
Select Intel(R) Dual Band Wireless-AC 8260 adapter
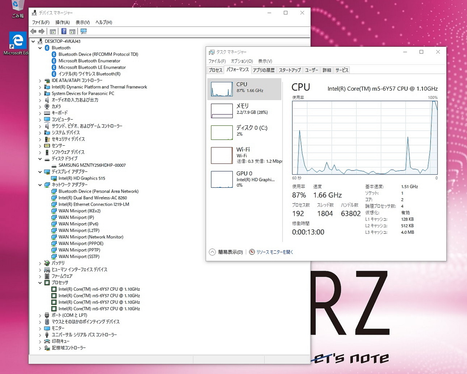click(x=92, y=198)
